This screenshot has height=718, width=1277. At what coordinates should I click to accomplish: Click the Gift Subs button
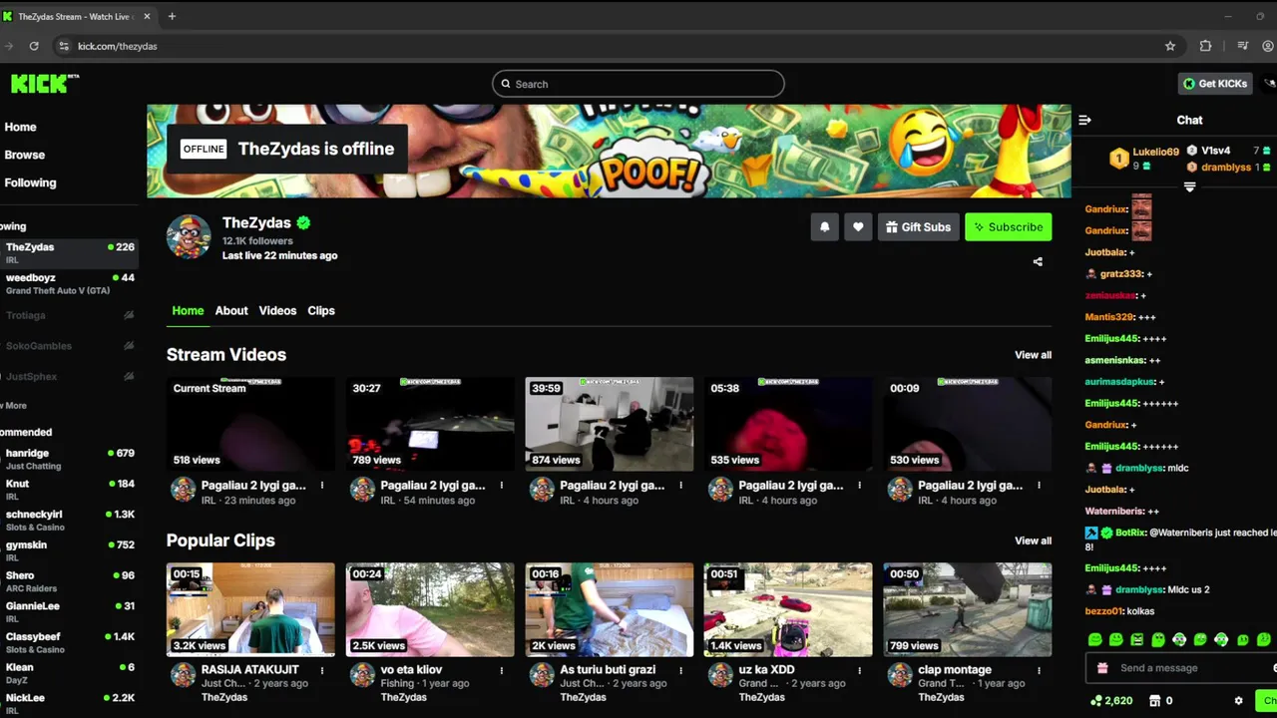pyautogui.click(x=918, y=227)
